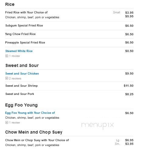Click the Chow Mein and Chop Suey heading
Viewport: 152px width, 150px height.
coord(34,132)
